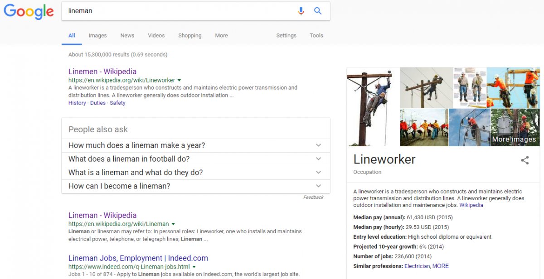
Task: Open large lineman climbing pole image
Action: [x=373, y=107]
